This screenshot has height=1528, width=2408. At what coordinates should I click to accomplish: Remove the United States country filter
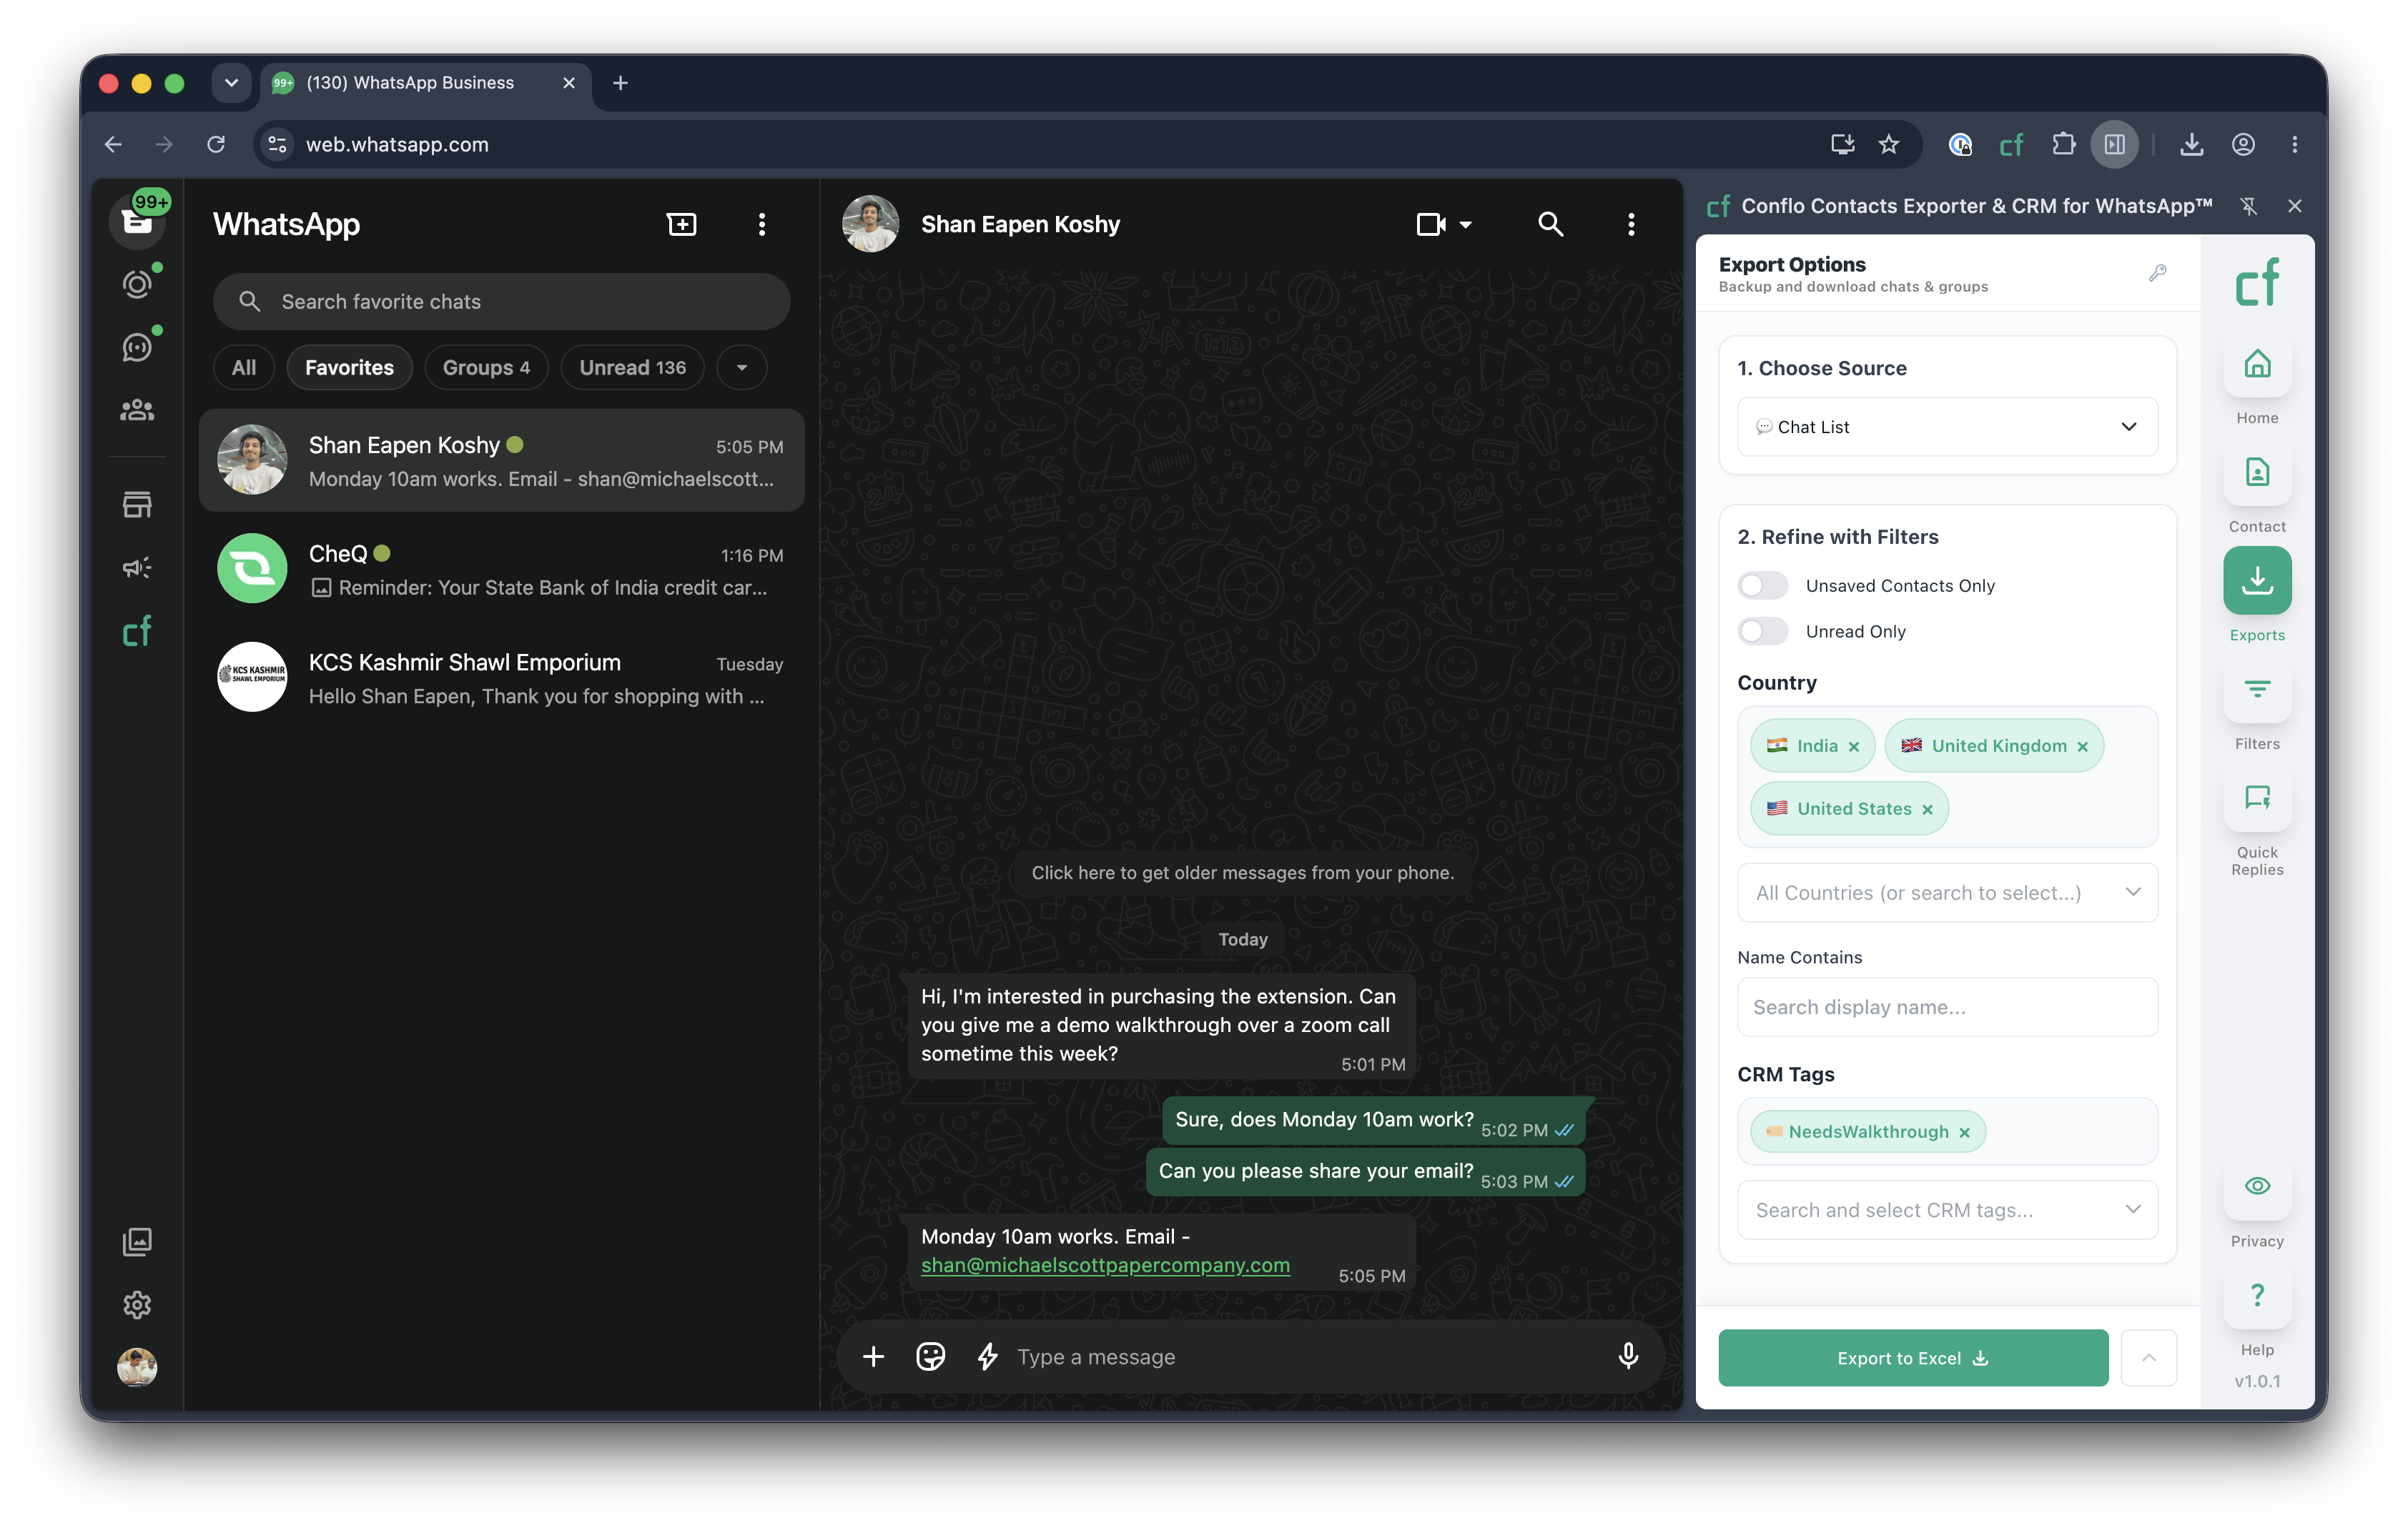pos(1927,810)
